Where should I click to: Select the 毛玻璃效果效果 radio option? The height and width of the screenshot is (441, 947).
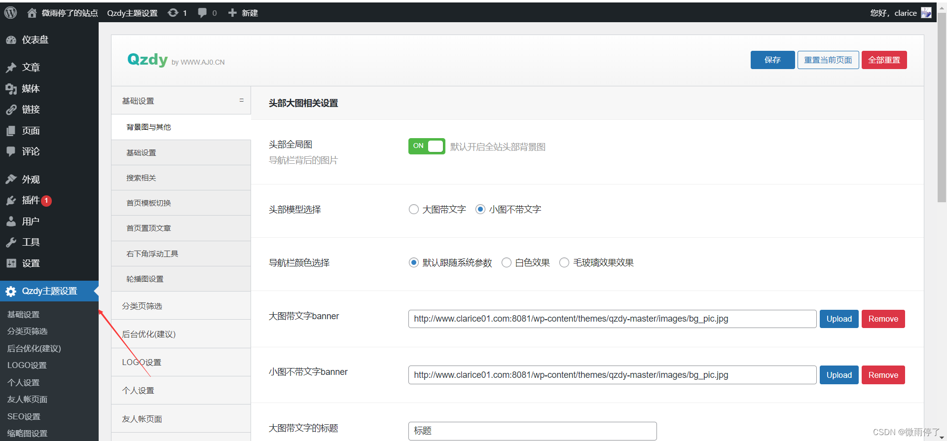tap(564, 262)
